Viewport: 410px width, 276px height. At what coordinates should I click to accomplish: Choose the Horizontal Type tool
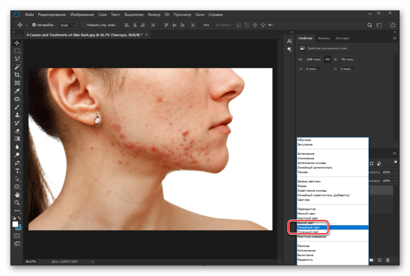point(17,171)
